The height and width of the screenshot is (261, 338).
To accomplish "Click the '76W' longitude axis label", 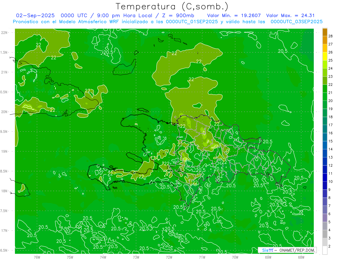I will point(37,257).
